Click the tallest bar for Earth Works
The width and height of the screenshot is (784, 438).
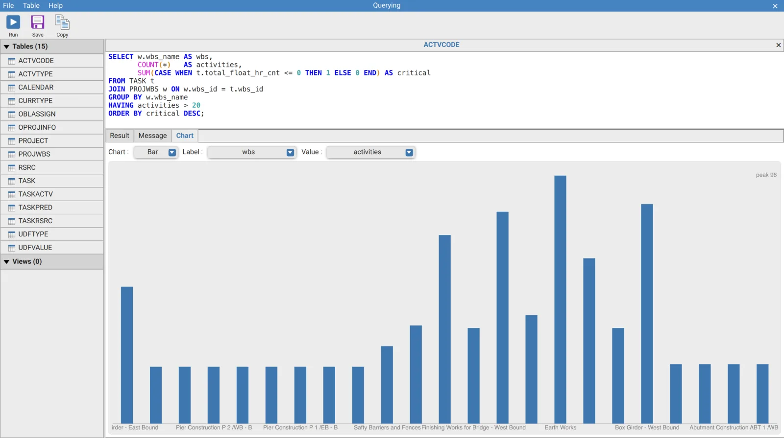click(x=560, y=300)
